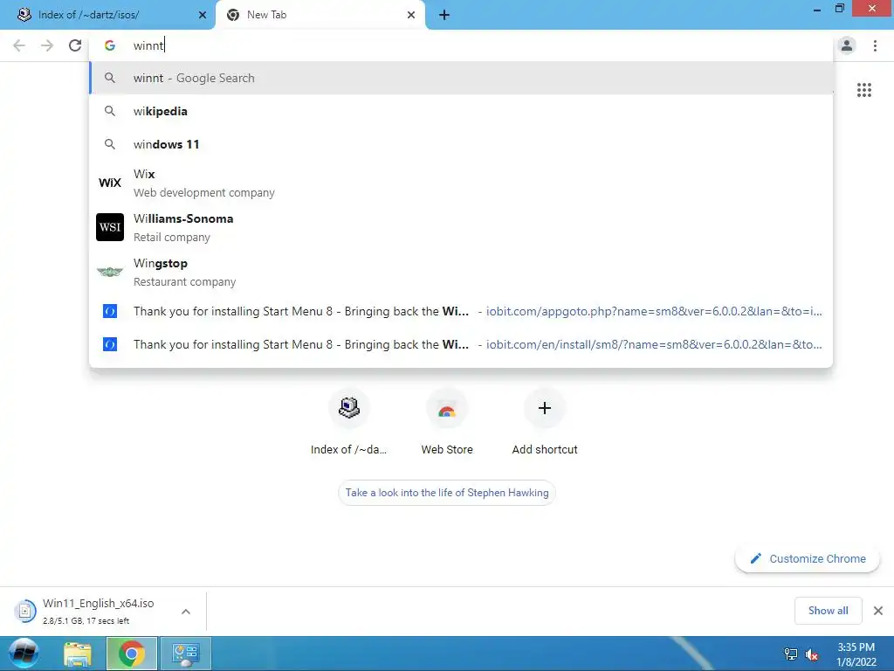Select the winnt - Google Search suggestion
This screenshot has width=894, height=671.
point(461,78)
